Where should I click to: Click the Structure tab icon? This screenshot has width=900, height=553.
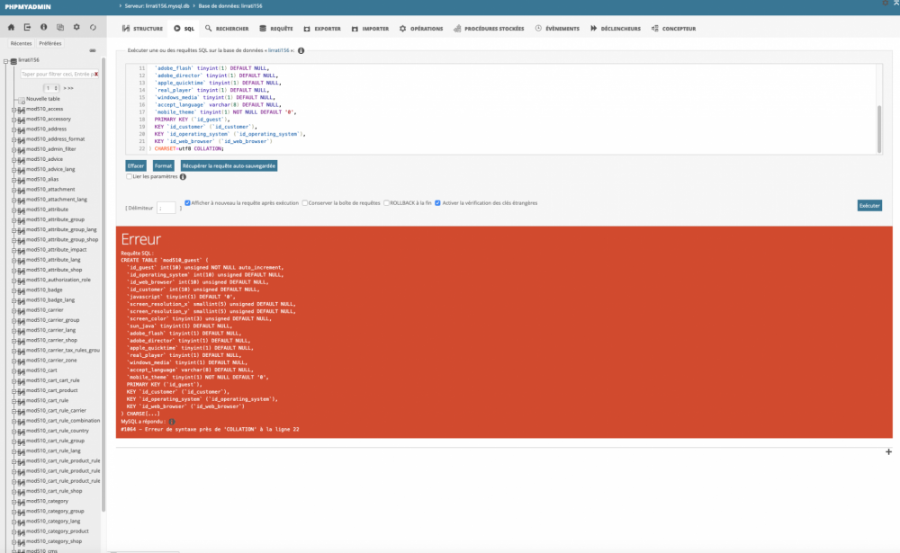point(126,28)
